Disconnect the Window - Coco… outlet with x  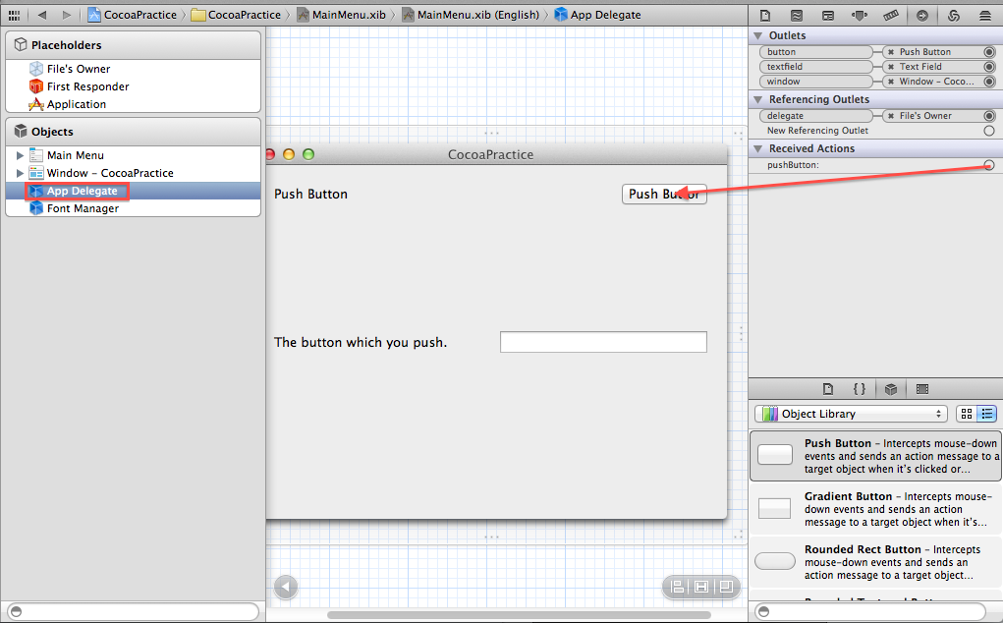[890, 82]
